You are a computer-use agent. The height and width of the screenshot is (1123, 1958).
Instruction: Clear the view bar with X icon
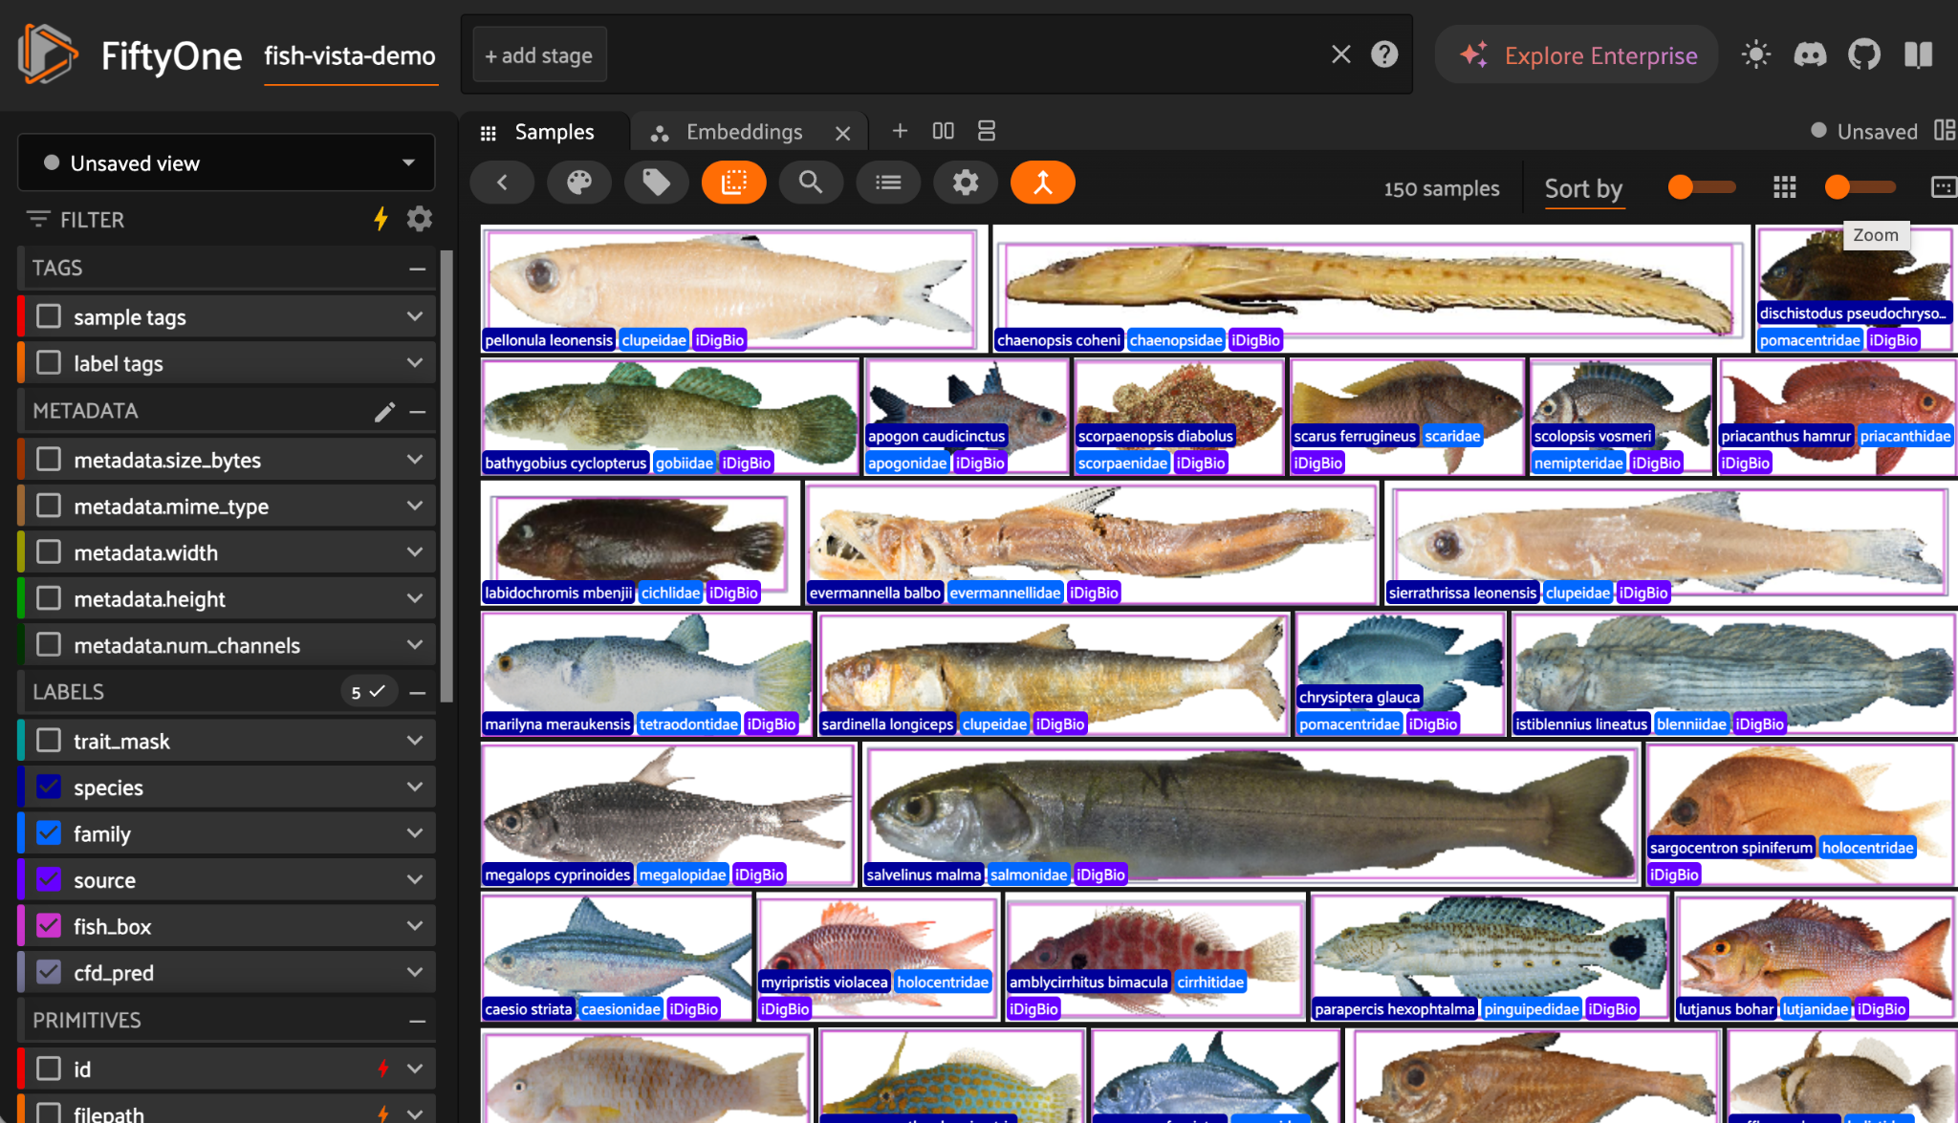click(1341, 54)
